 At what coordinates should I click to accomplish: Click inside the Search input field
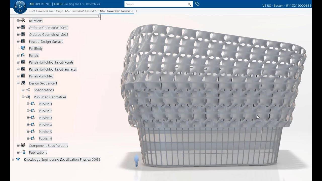(x=156, y=4)
